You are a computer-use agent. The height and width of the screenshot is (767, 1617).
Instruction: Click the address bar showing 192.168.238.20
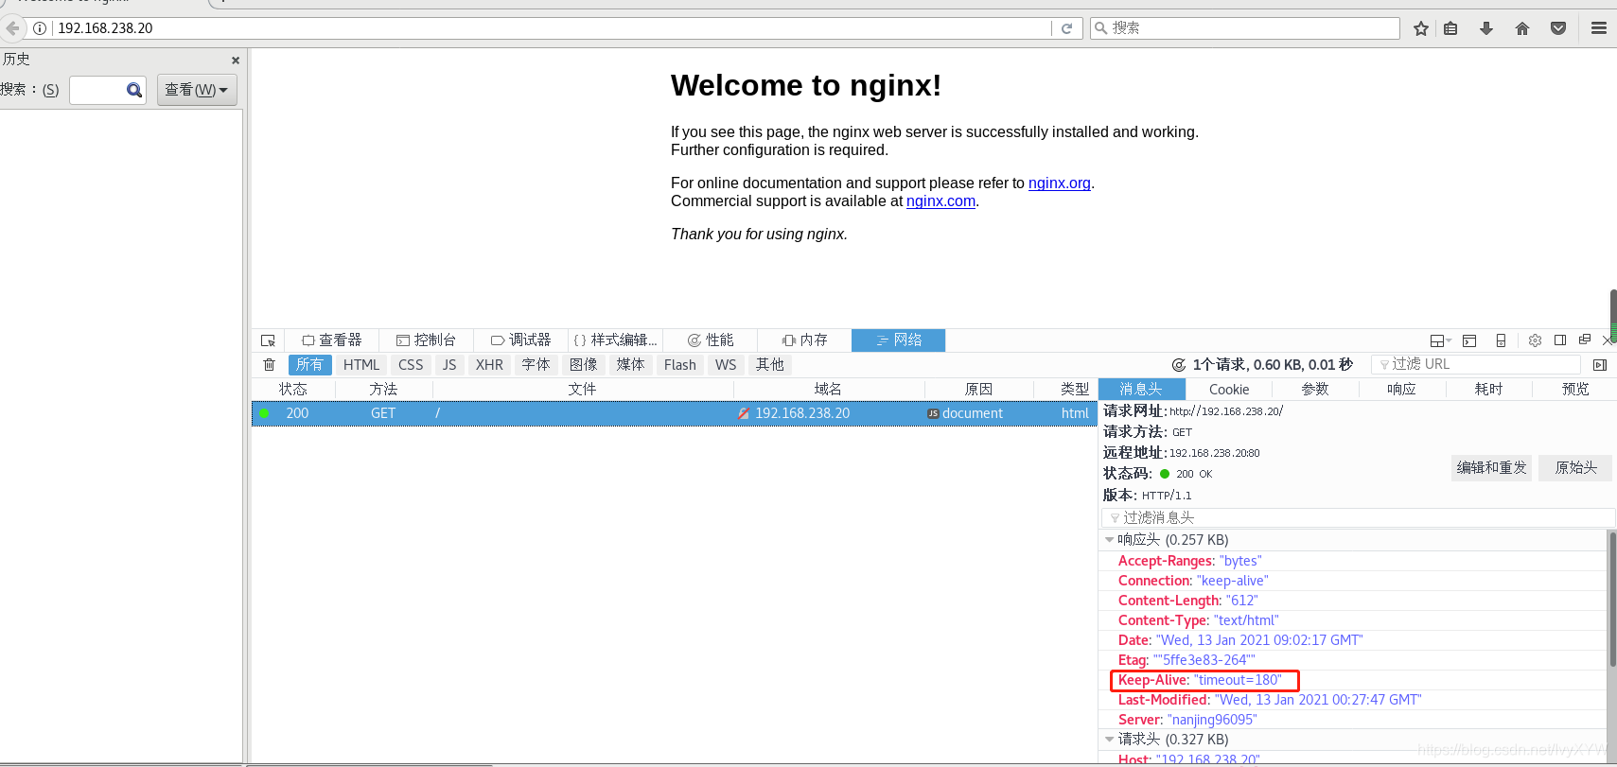tap(552, 28)
